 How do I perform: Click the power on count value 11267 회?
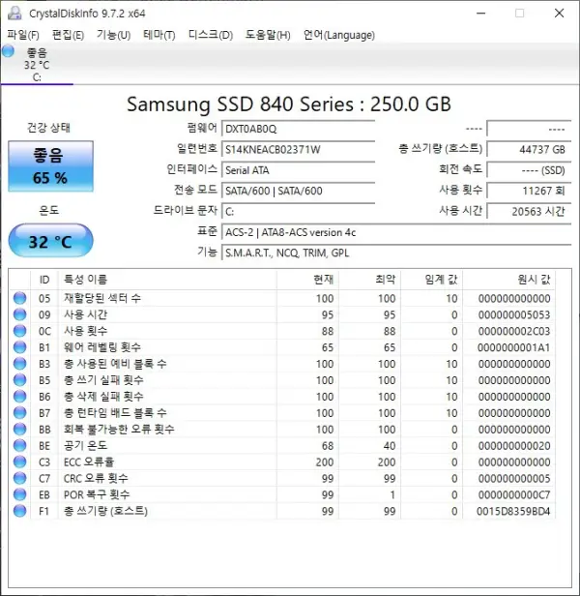(x=529, y=191)
